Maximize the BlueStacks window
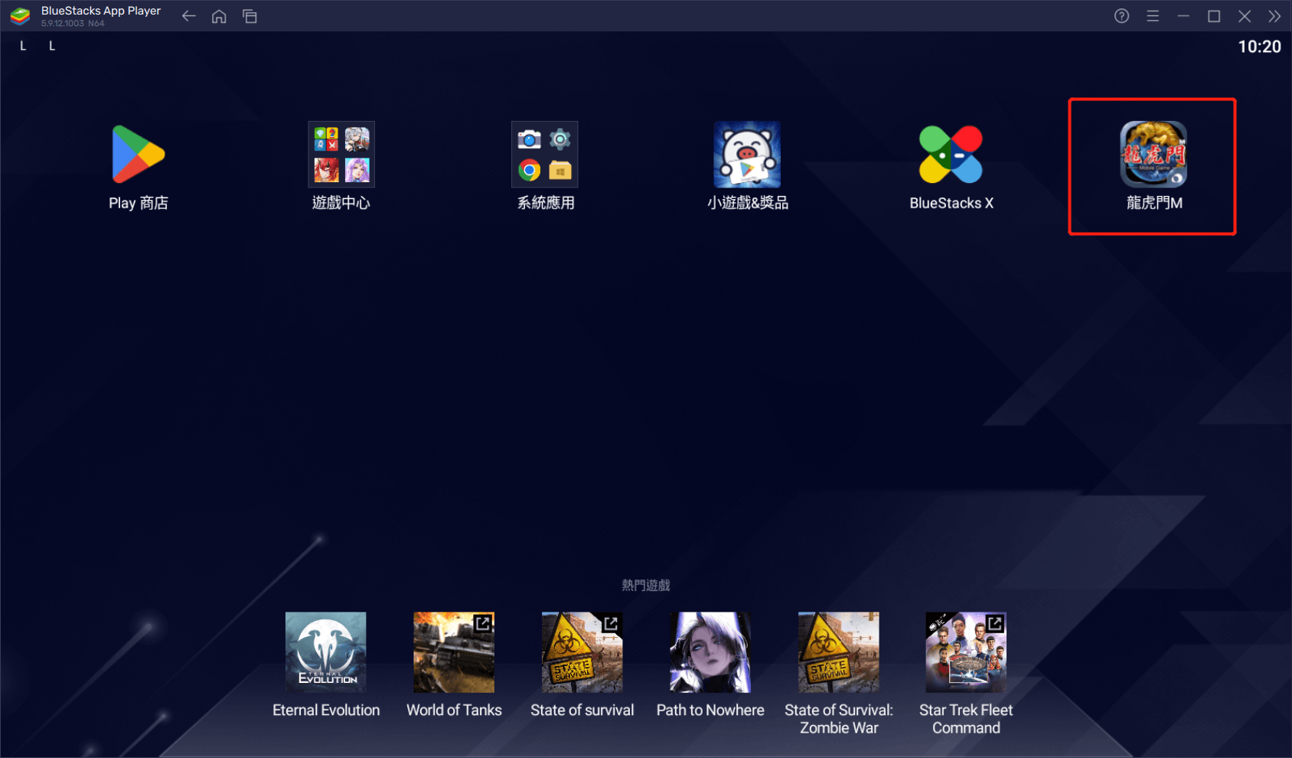Screen dimensions: 1292x758 [x=1214, y=16]
